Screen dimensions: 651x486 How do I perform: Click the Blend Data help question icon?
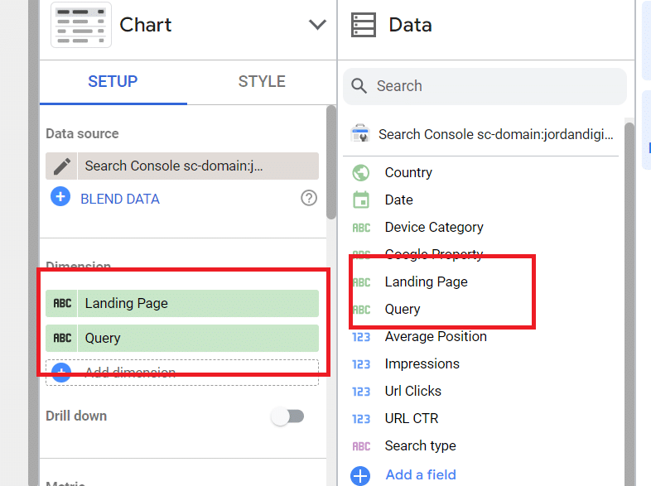309,198
